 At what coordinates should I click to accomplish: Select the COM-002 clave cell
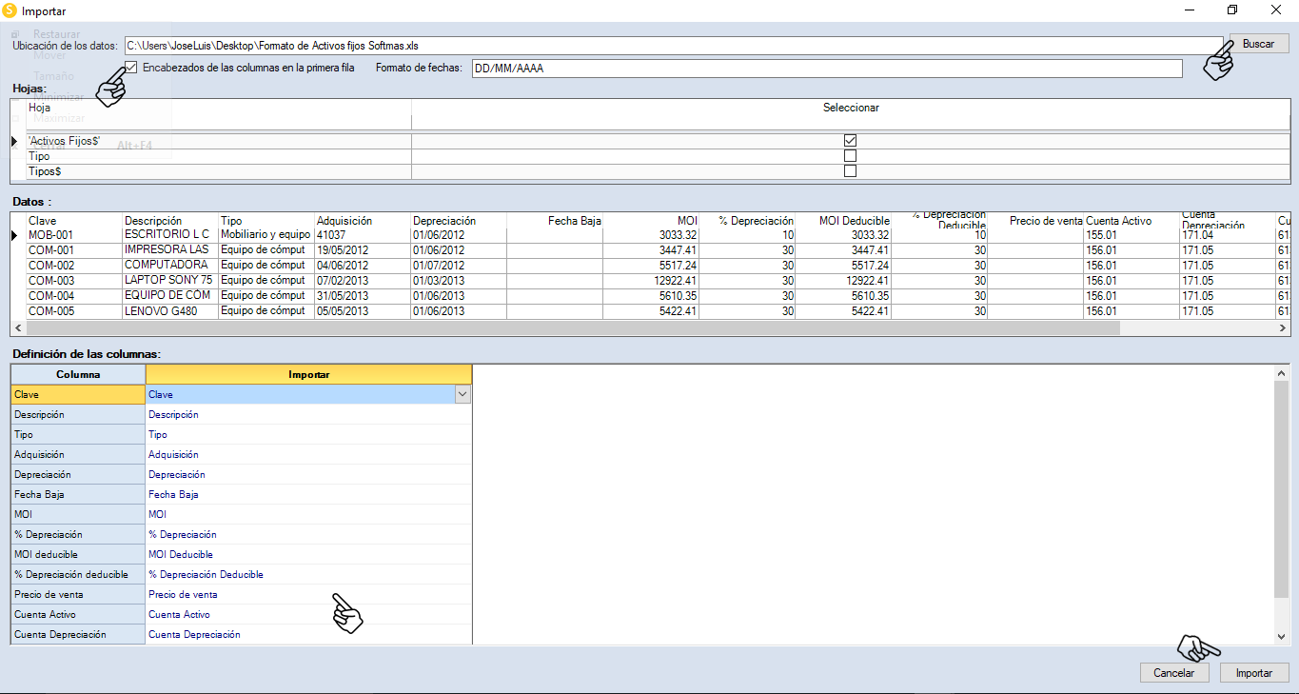tap(74, 265)
